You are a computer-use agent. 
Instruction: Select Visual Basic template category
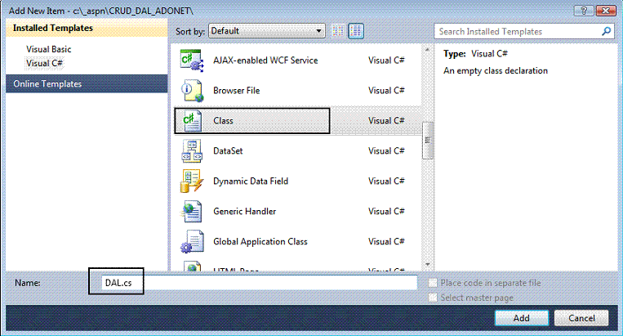coord(49,49)
